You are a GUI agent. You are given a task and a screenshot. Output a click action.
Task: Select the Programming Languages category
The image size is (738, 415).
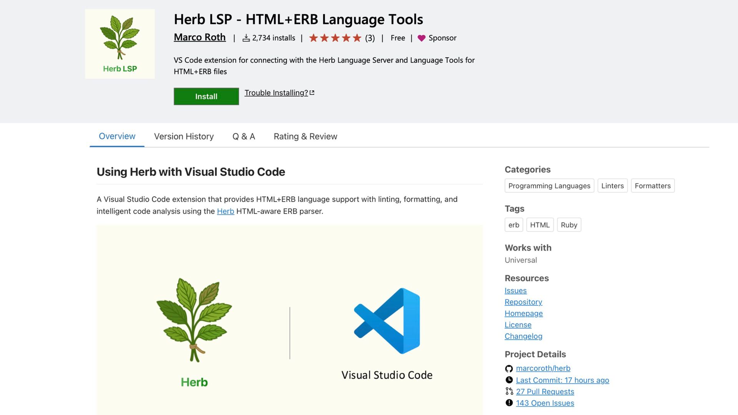coord(549,186)
